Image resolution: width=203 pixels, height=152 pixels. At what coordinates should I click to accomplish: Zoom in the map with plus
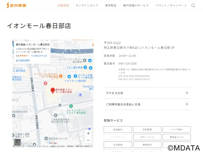tap(88, 133)
